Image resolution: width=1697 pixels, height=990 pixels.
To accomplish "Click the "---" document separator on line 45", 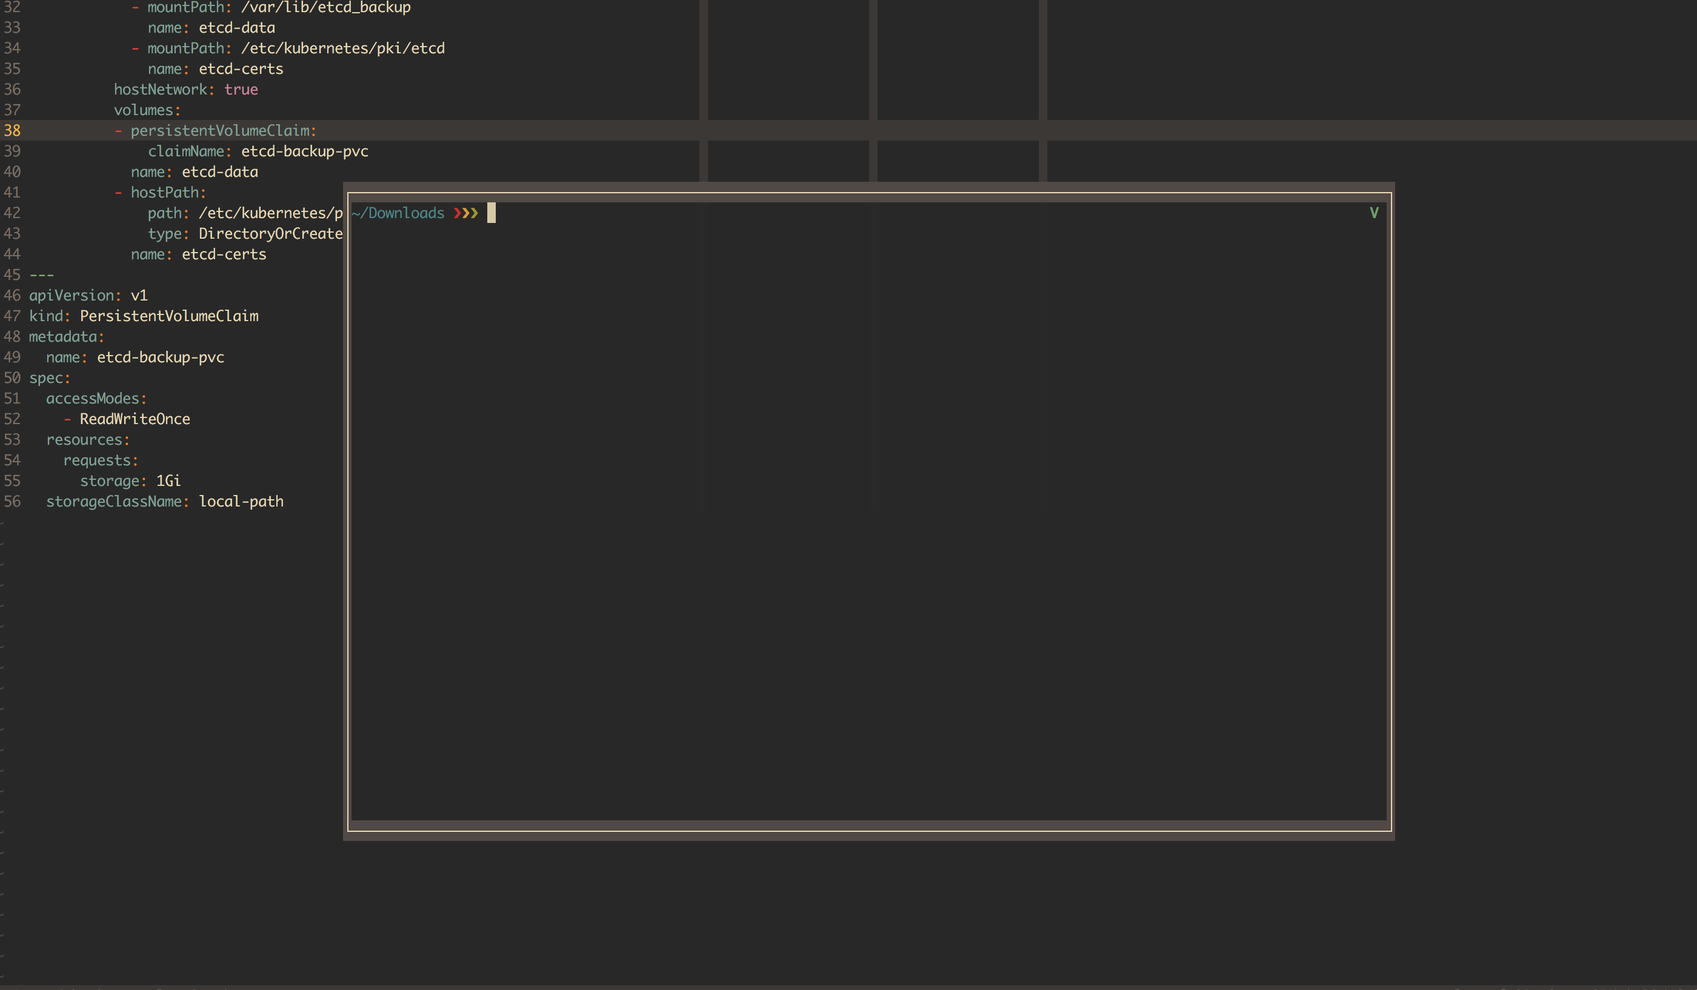I will (x=42, y=274).
